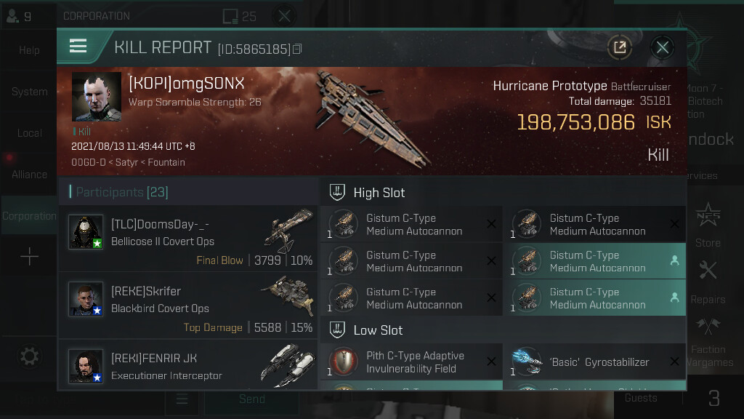This screenshot has height=419, width=744.
Task: Switch to the Corporation chat tab
Action: (29, 215)
